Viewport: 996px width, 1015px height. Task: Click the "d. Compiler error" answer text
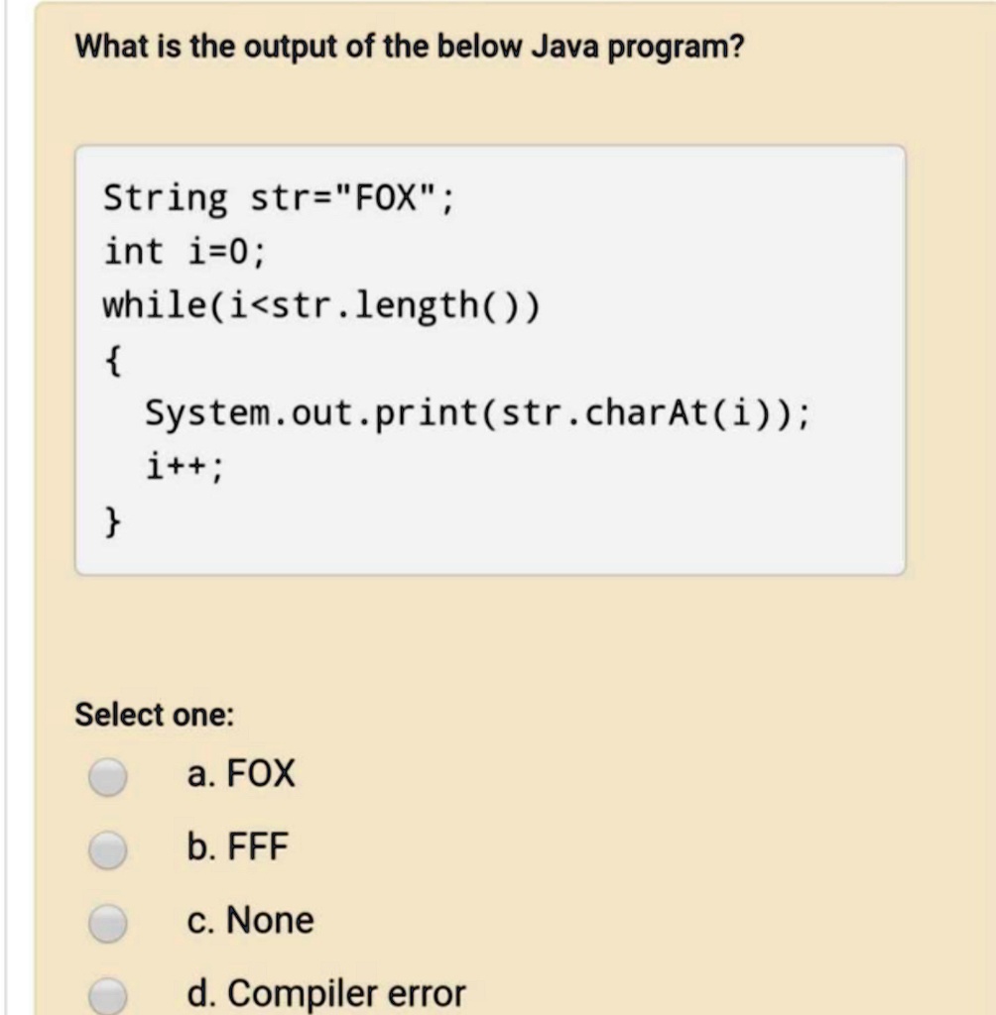click(326, 993)
